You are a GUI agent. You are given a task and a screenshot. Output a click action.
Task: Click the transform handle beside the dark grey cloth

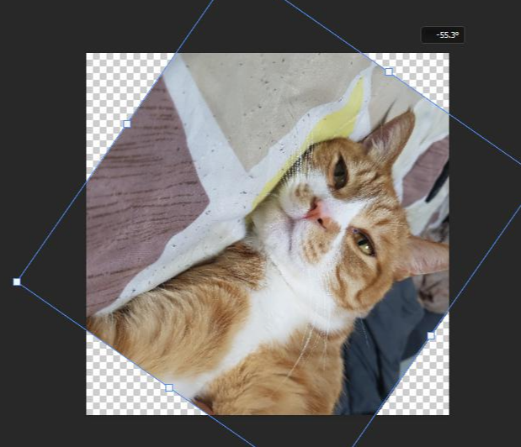coord(431,335)
